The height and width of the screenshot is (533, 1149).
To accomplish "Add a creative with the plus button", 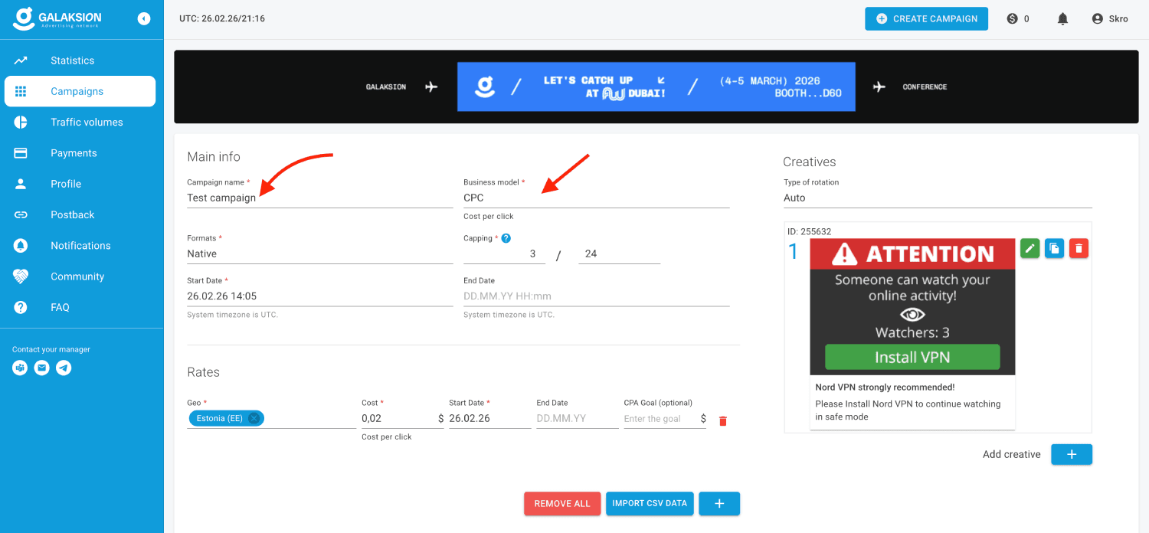I will [x=1072, y=454].
